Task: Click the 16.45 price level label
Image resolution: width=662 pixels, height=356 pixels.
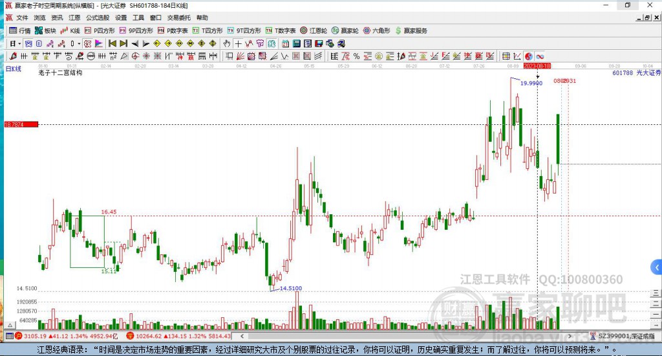Action: pos(109,212)
